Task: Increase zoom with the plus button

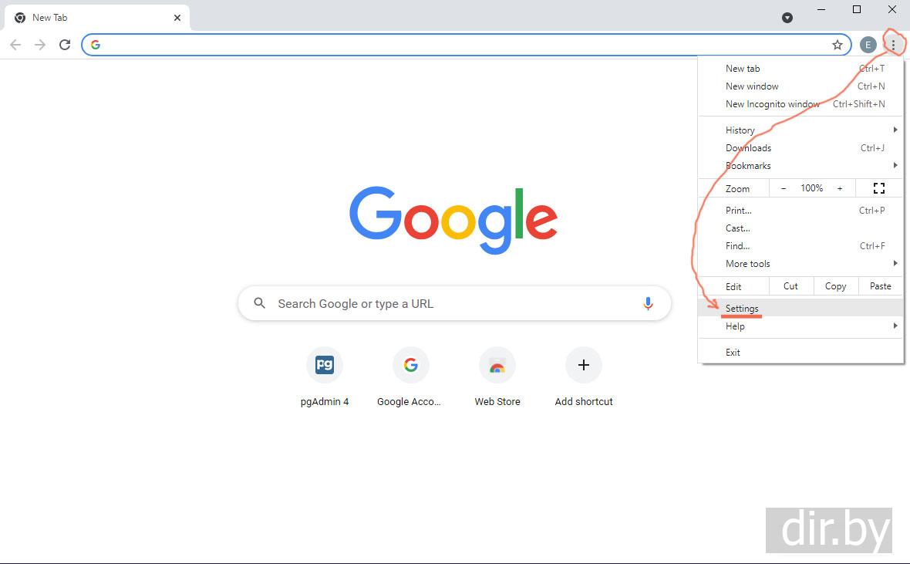Action: pos(839,188)
